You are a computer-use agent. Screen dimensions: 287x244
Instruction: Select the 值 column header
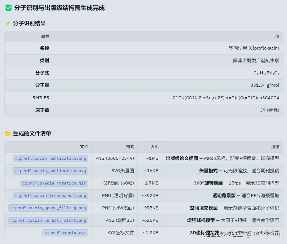(278, 36)
